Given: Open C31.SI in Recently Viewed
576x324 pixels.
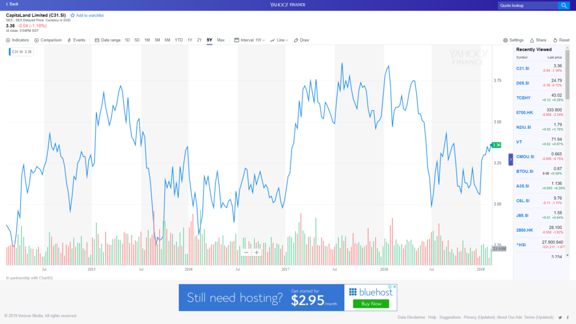Looking at the screenshot, I should pyautogui.click(x=523, y=68).
